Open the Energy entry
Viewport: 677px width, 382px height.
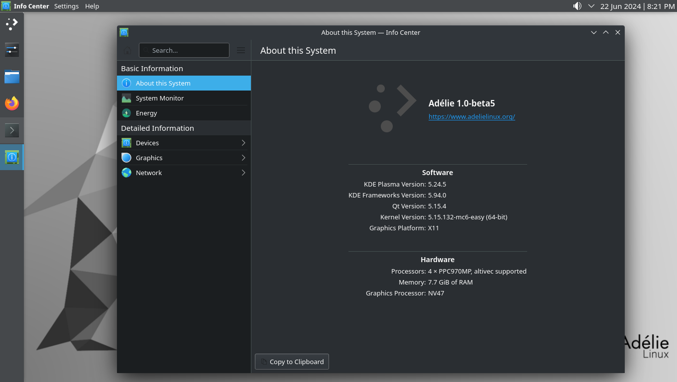pos(184,113)
